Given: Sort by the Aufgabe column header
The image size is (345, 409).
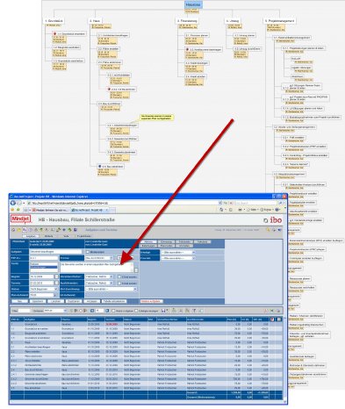Looking at the screenshot, I should [x=42, y=319].
